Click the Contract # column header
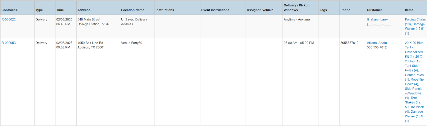The height and width of the screenshot is (126, 427). (x=10, y=10)
